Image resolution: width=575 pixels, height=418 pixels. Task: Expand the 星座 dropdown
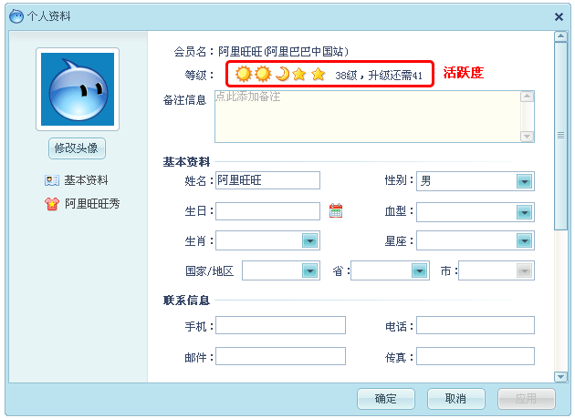coord(476,240)
